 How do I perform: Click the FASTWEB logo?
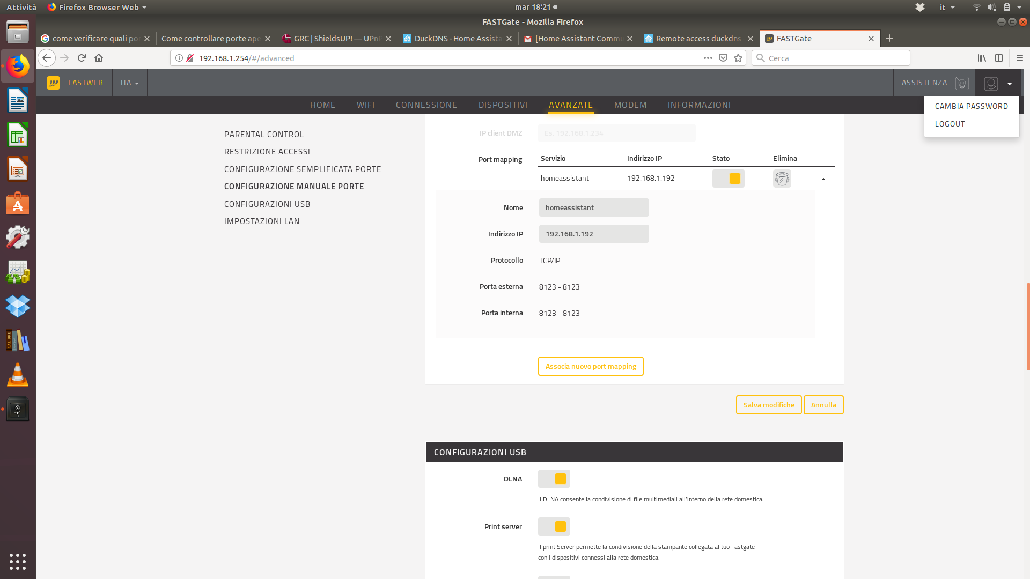pos(54,83)
